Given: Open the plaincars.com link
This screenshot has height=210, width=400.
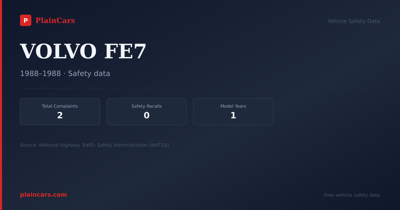Looking at the screenshot, I should coord(43,195).
